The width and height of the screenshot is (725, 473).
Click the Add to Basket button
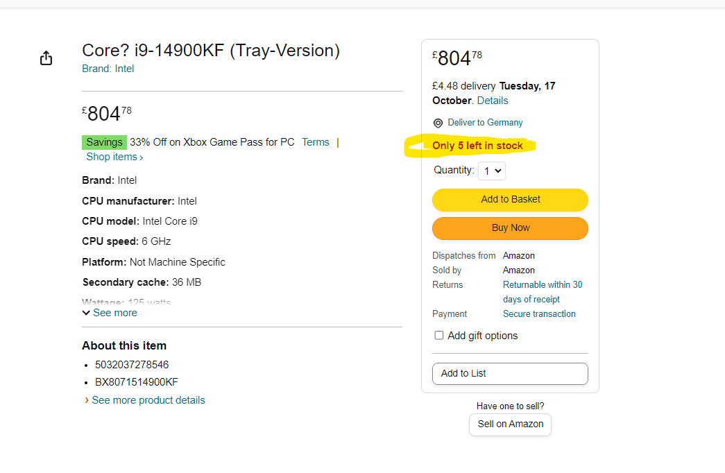tap(510, 200)
